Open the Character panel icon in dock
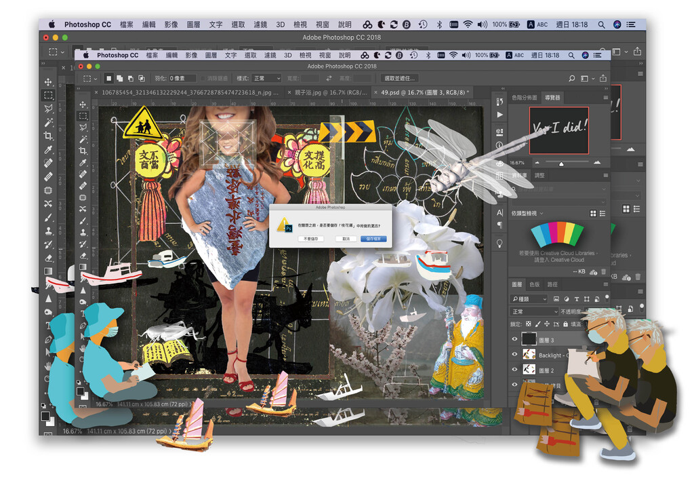Image resolution: width=694 pixels, height=481 pixels. click(x=500, y=212)
